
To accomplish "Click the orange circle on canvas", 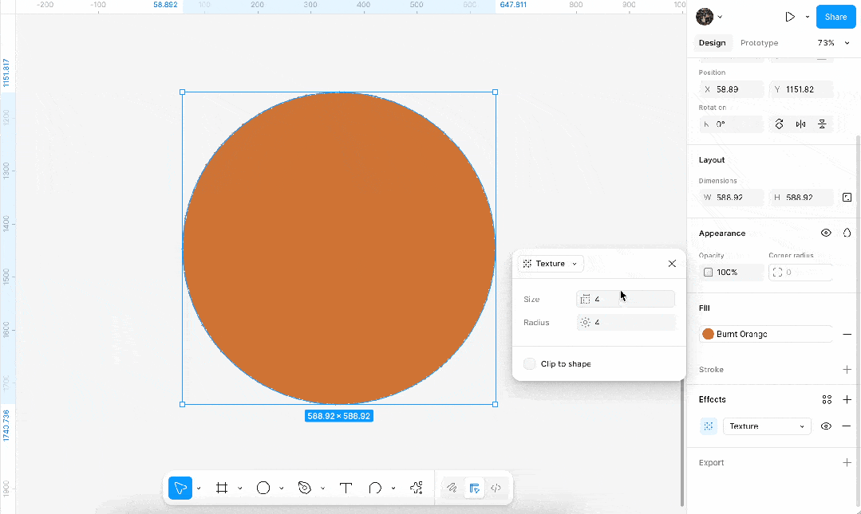I will click(339, 249).
